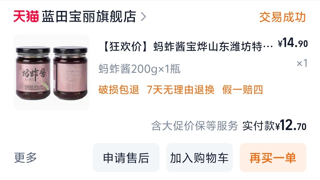View the 假一赔四 guarantee tag
Screen dimensions: 320x180
(x=242, y=90)
